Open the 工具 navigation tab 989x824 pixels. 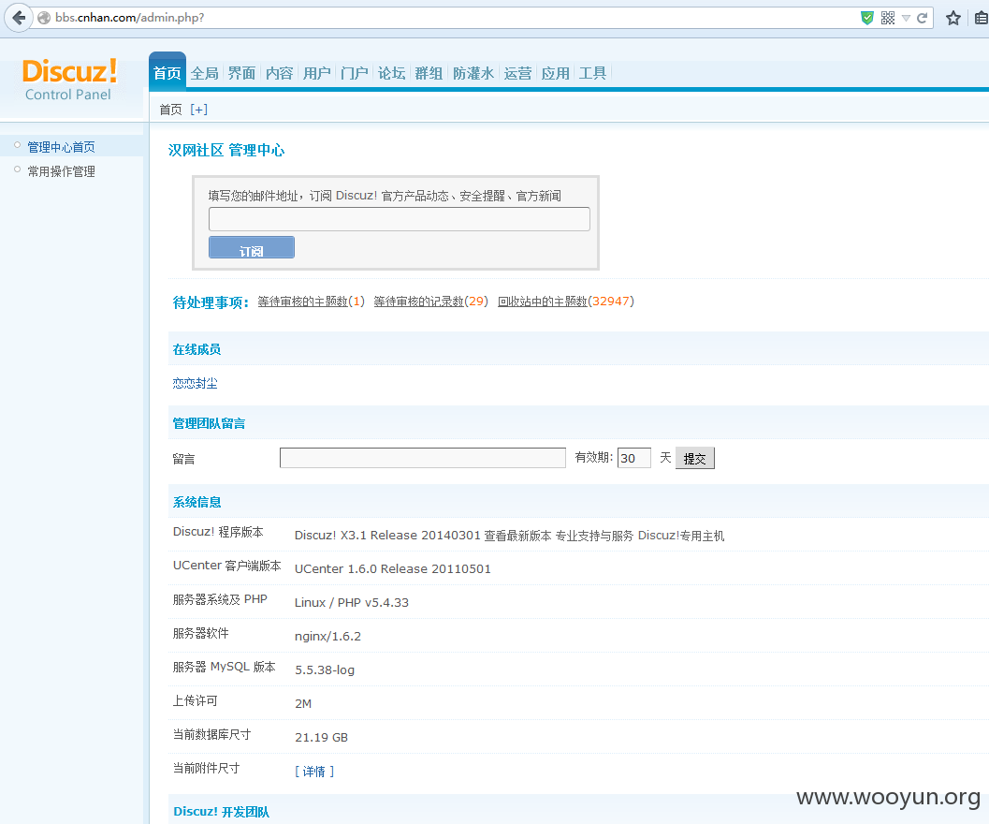tap(593, 73)
